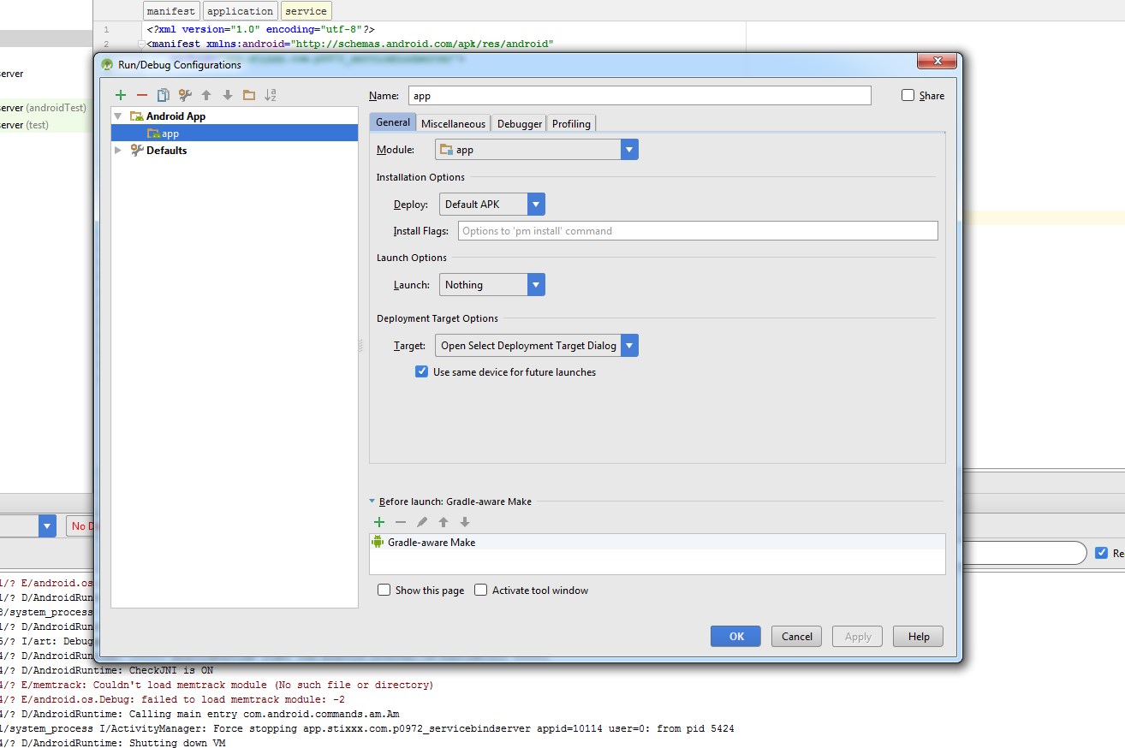Viewport: 1125px width, 748px height.
Task: Confirm with the OK button
Action: click(x=737, y=636)
